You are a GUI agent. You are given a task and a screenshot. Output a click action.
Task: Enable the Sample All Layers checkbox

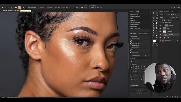[90, 8]
